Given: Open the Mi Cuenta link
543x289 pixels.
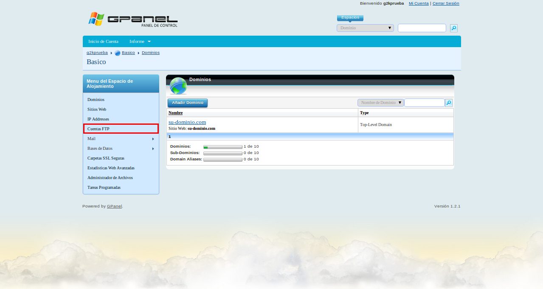Looking at the screenshot, I should point(418,3).
